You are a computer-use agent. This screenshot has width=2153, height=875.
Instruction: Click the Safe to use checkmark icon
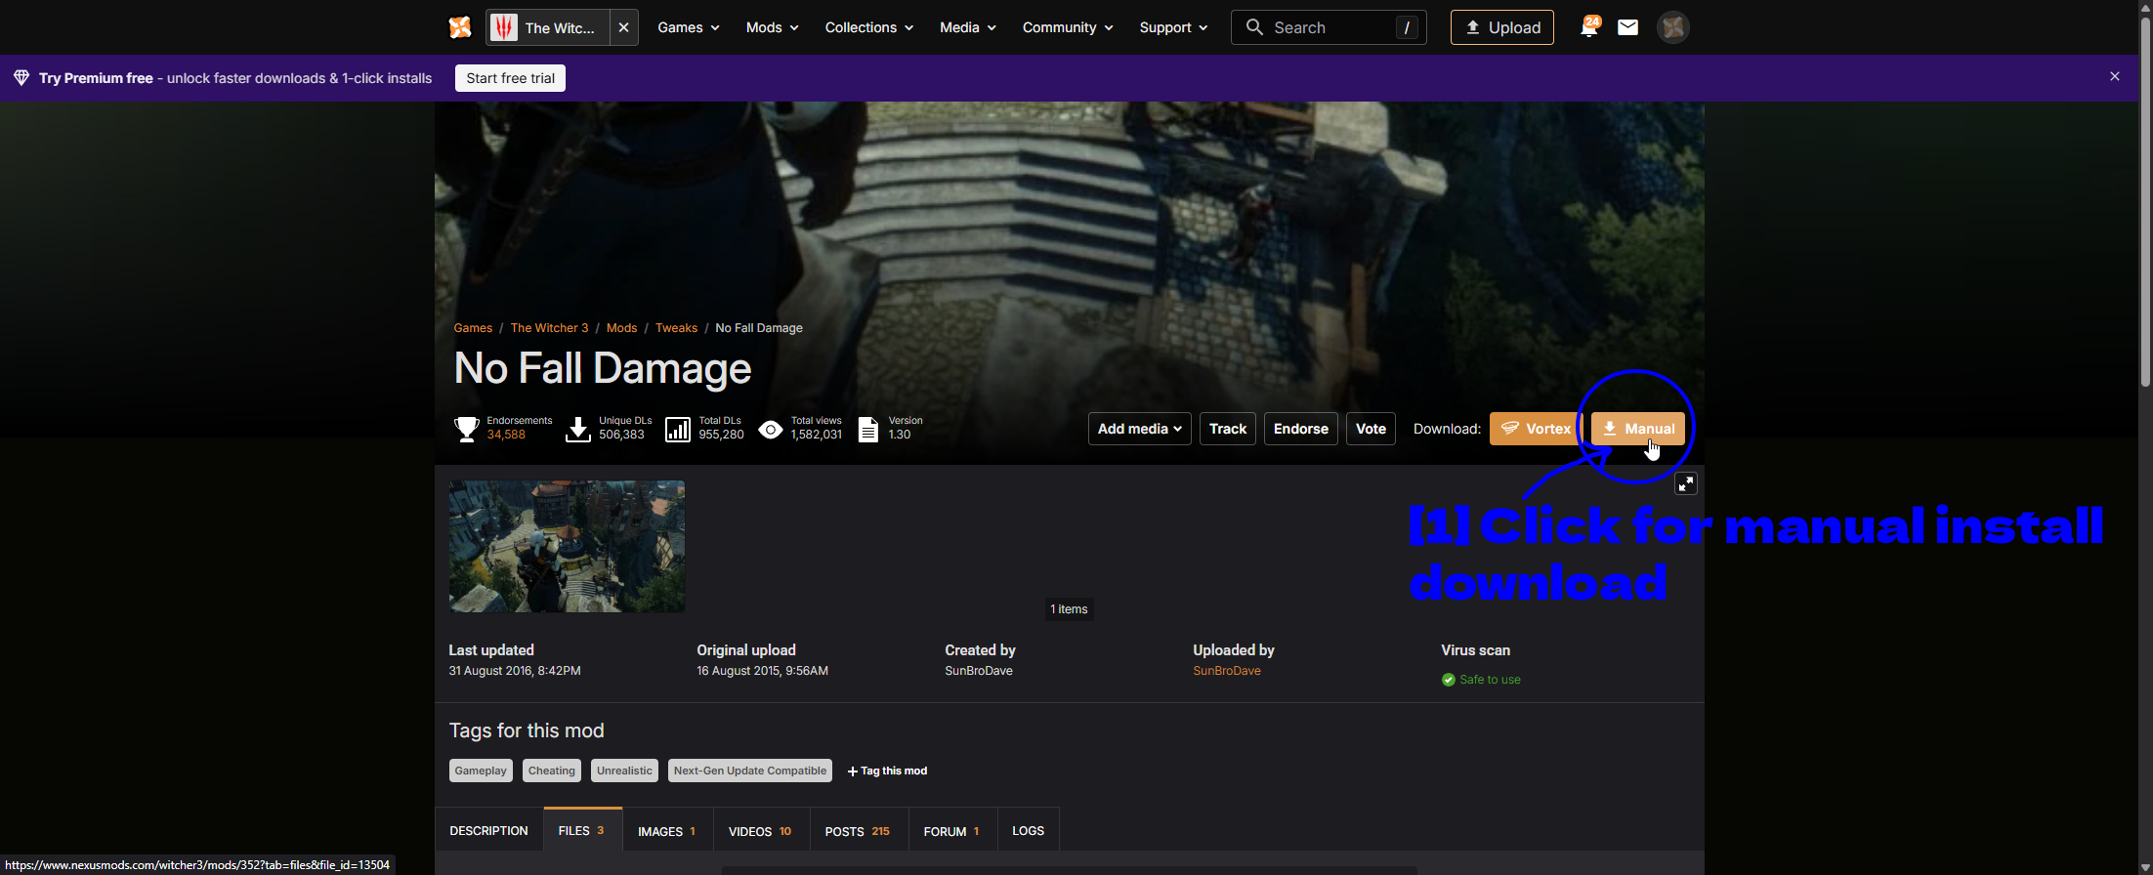pos(1449,680)
